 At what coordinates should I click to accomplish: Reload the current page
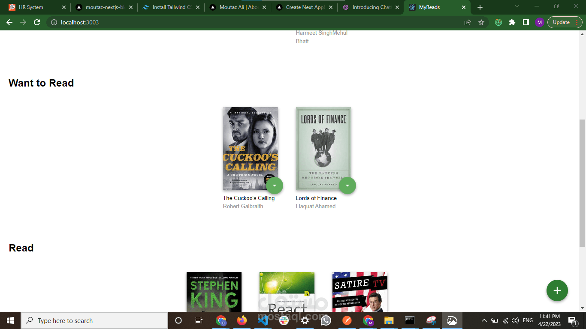[x=37, y=22]
